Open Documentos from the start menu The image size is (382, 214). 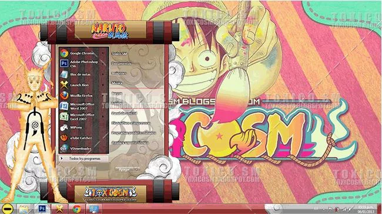tap(121, 63)
